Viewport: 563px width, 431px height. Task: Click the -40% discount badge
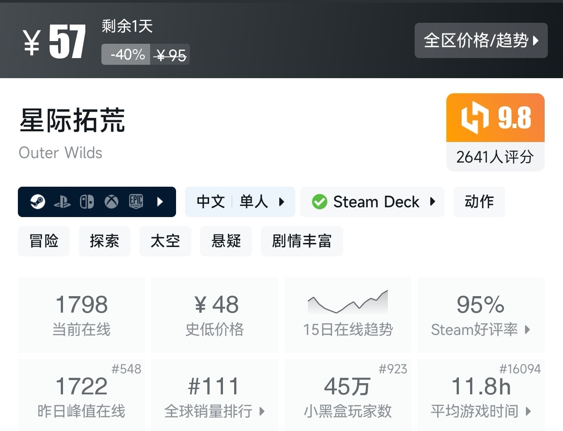[x=126, y=54]
